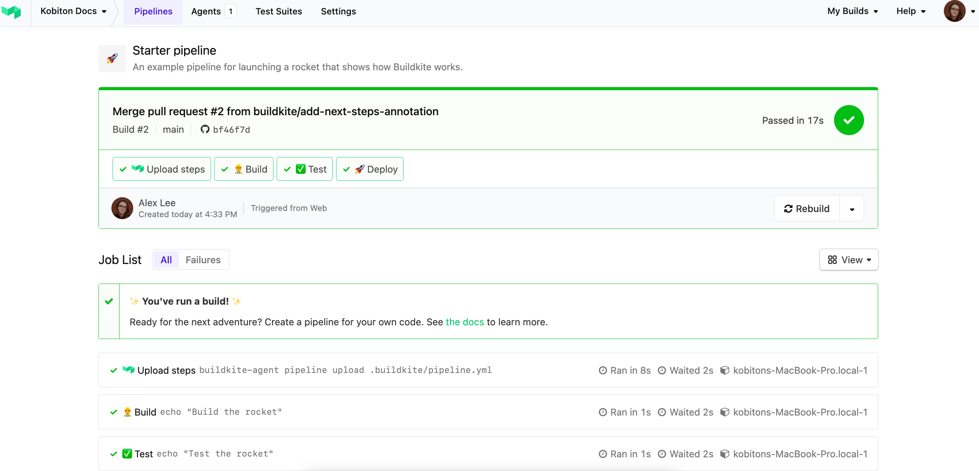Click the Waited 2s clock icon on Upload steps
The image size is (979, 471).
point(662,370)
